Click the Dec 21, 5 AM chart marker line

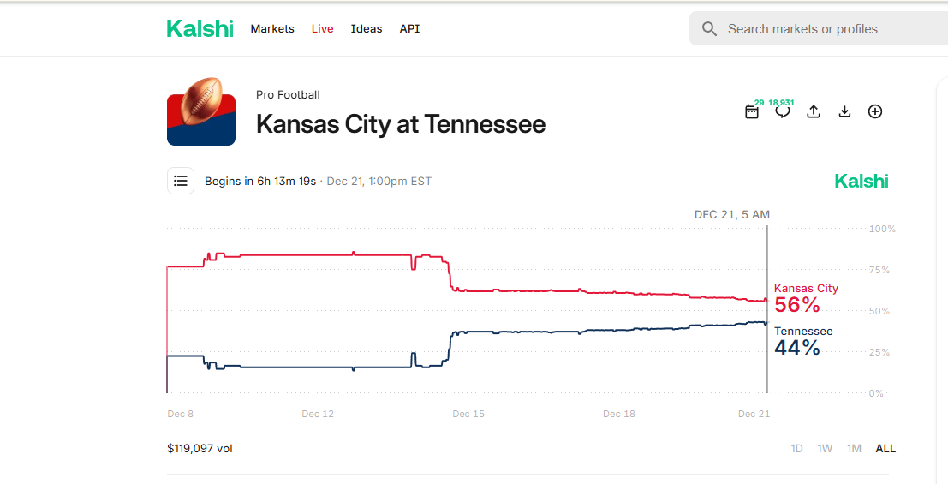[x=767, y=309]
